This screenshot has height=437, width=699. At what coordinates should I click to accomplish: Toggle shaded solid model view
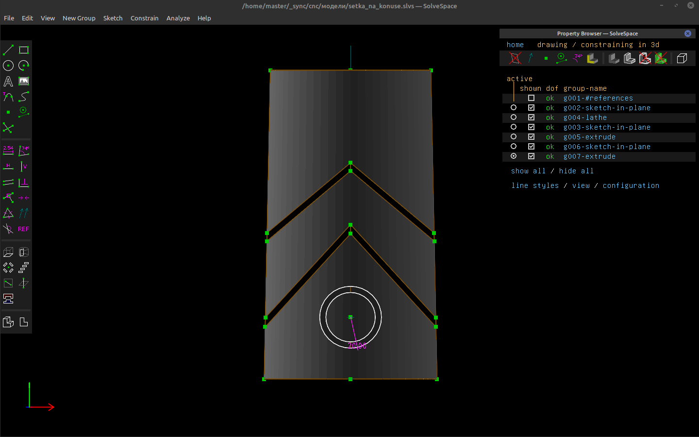[614, 58]
